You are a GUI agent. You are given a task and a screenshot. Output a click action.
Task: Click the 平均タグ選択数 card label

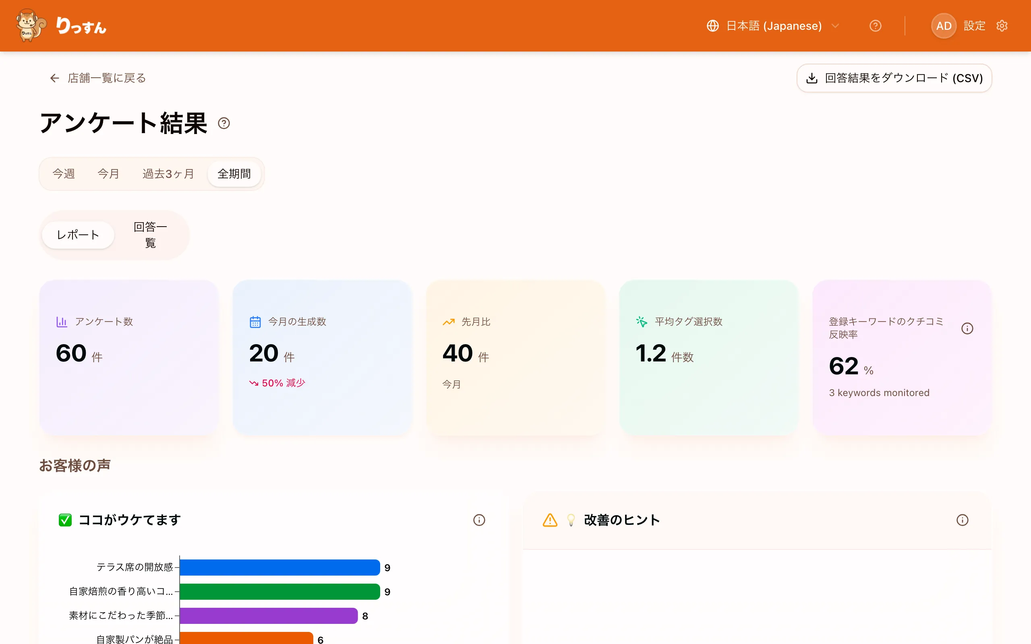688,322
